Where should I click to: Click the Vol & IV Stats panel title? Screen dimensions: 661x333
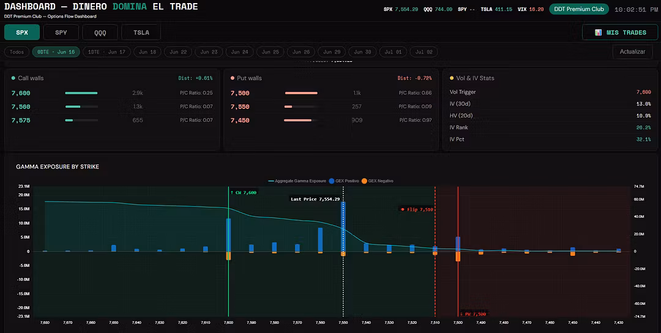pos(475,78)
